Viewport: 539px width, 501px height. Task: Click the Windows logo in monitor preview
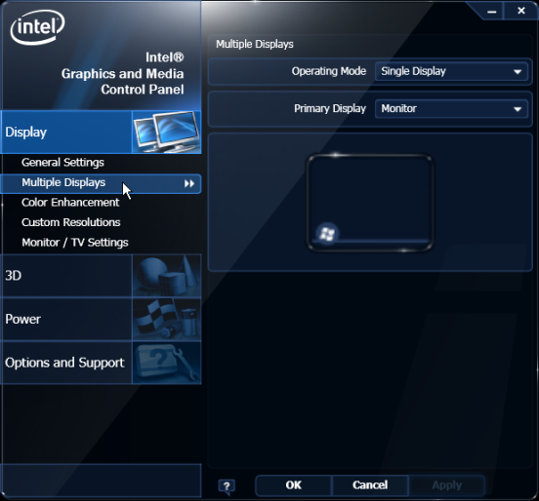[327, 234]
